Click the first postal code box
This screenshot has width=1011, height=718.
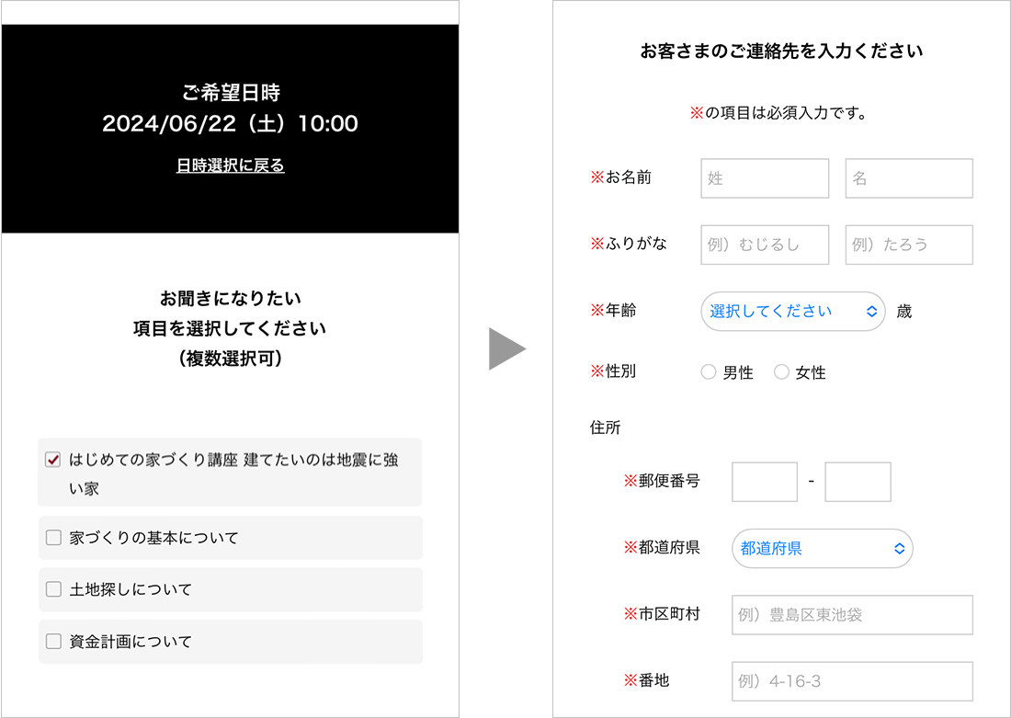tap(764, 482)
